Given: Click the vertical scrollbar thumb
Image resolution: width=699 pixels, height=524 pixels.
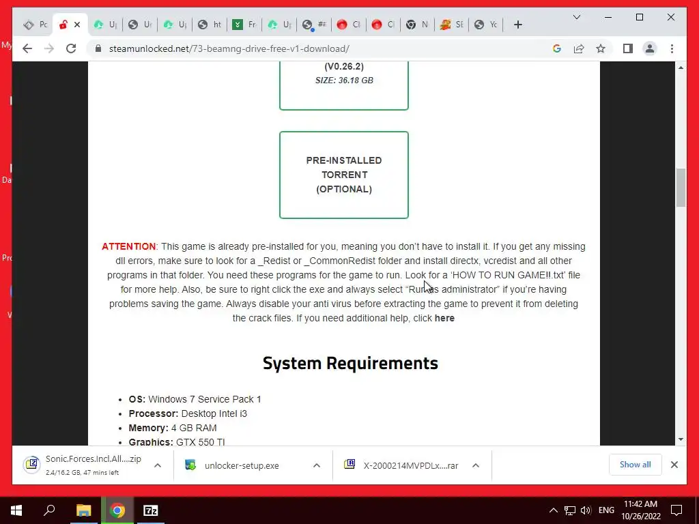Looking at the screenshot, I should [x=681, y=188].
